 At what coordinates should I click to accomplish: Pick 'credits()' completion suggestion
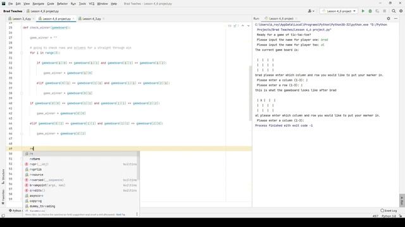tap(81, 190)
